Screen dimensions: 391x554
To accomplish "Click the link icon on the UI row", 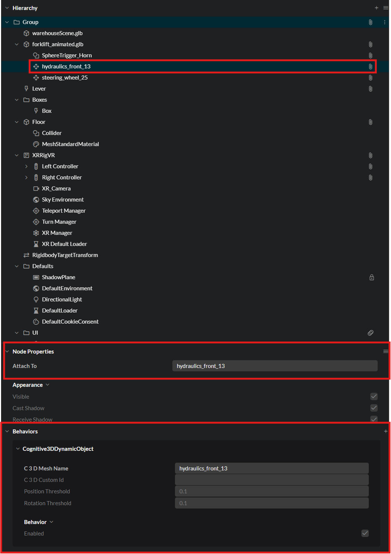I will point(370,333).
